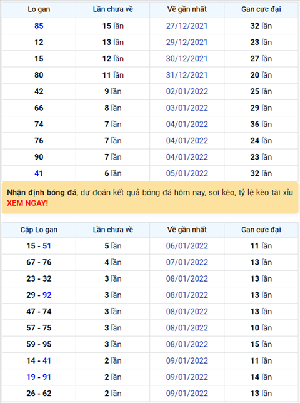Select pair '67 - 76'
Viewport: 300px width, 403px height.
[39, 262]
